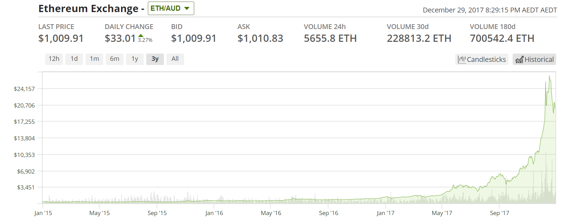Click the Candlesticks chart icon
Viewport: 570px width, 223px height.
[x=462, y=59]
